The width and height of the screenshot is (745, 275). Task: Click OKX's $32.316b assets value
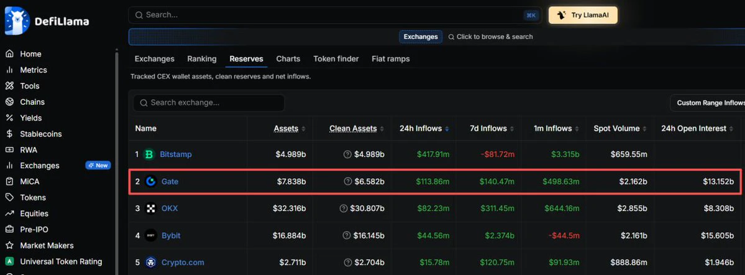tap(290, 208)
